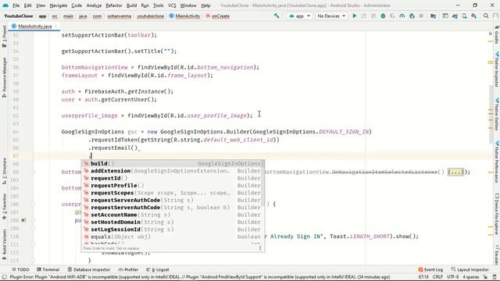Open the Navigate menu

pyautogui.click(x=59, y=5)
